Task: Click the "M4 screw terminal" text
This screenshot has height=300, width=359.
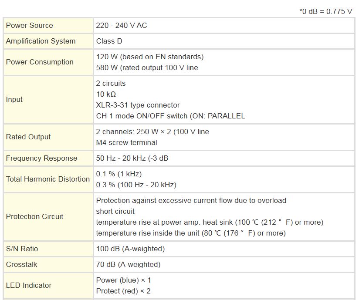Action: pyautogui.click(x=126, y=142)
